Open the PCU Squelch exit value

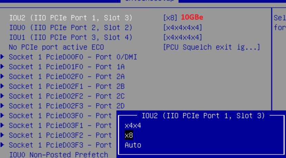tap(211, 47)
